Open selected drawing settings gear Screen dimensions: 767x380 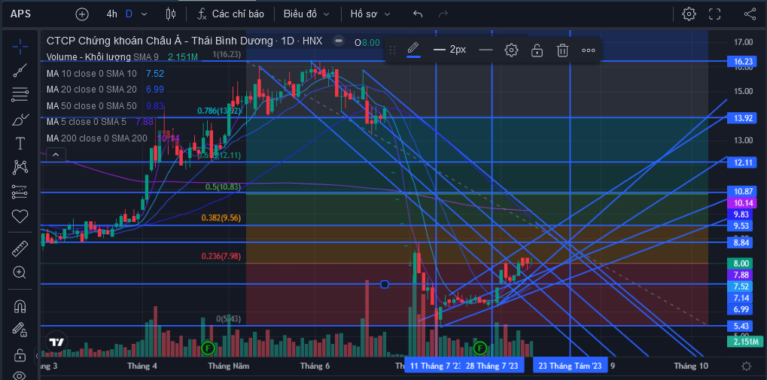click(511, 50)
